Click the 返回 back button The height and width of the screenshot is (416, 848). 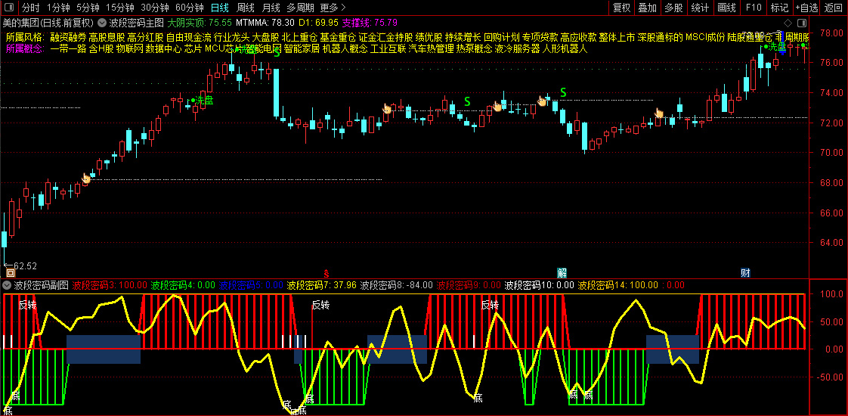pyautogui.click(x=834, y=8)
